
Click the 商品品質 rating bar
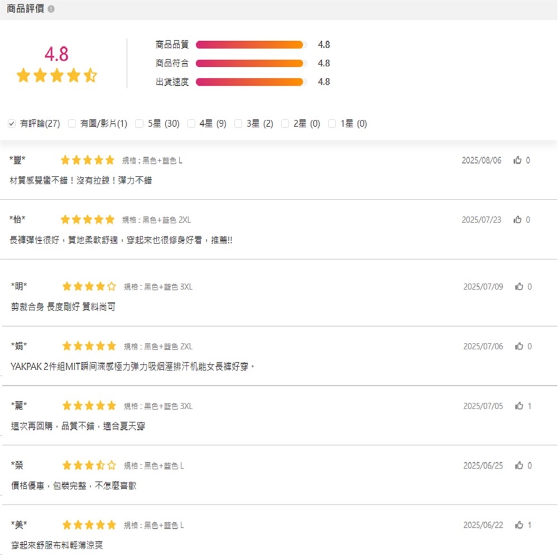(250, 45)
